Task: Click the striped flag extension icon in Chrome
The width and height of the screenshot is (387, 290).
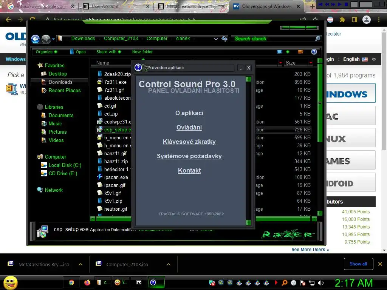Action: [x=330, y=20]
